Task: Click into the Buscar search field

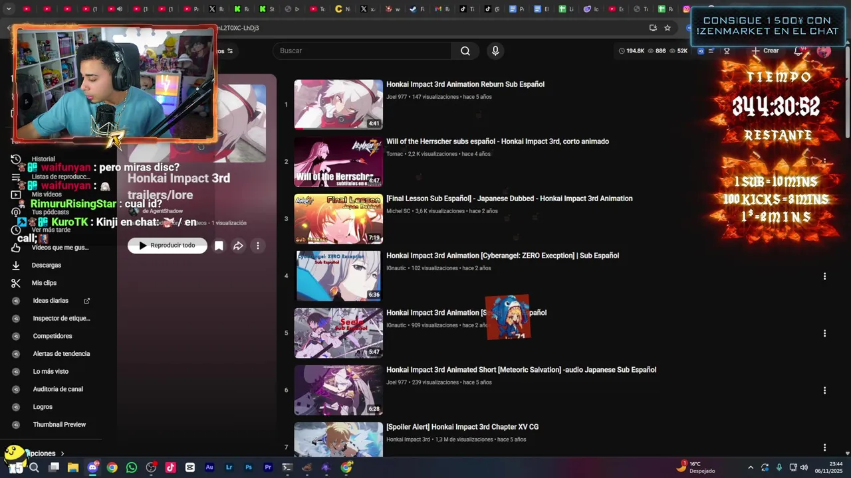Action: pos(362,51)
